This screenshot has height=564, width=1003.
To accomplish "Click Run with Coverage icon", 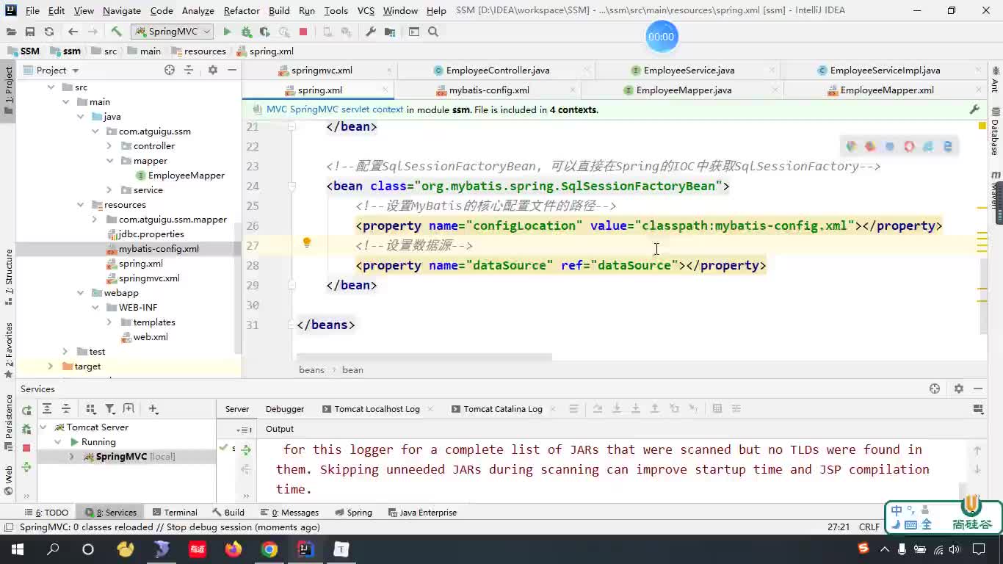I will [264, 32].
